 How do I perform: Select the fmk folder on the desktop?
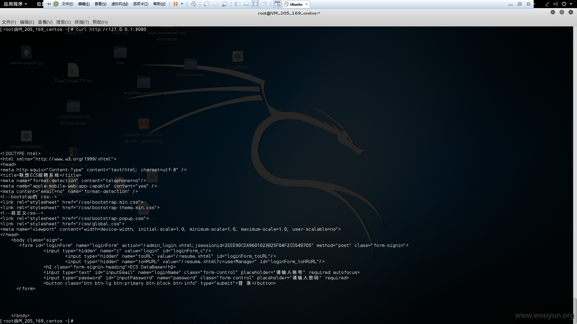pos(120,52)
